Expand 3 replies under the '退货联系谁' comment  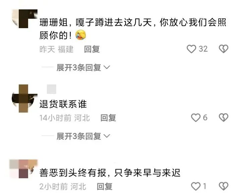point(79,136)
